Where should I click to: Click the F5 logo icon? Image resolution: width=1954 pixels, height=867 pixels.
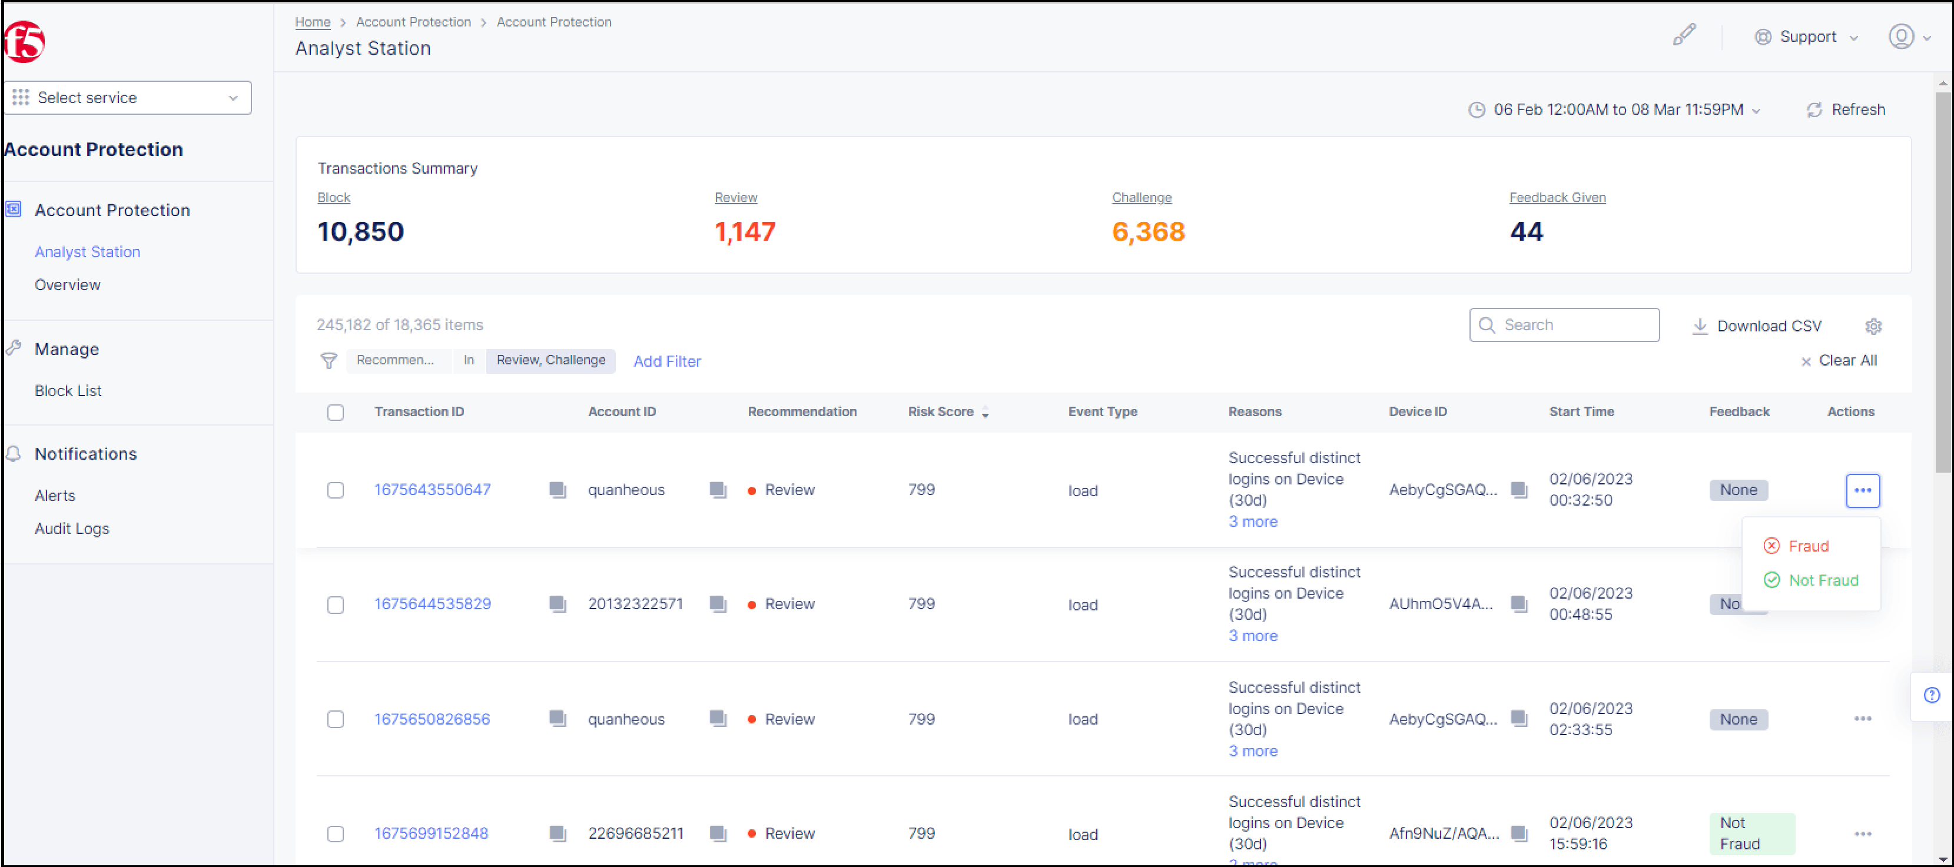[x=24, y=42]
